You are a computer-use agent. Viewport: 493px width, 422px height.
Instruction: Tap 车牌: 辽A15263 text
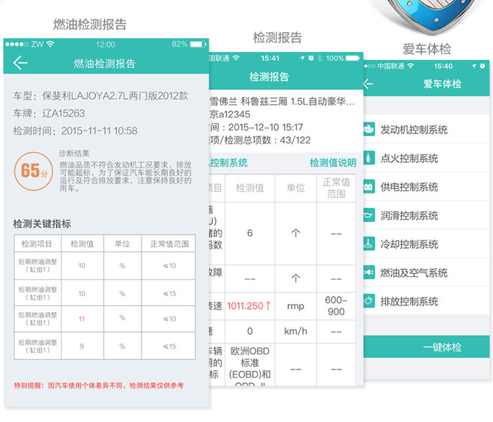point(49,113)
